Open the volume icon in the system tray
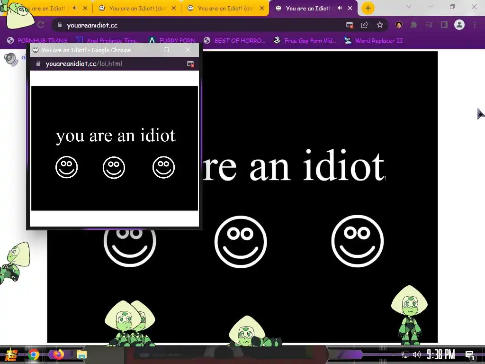The height and width of the screenshot is (364, 485). click(417, 355)
